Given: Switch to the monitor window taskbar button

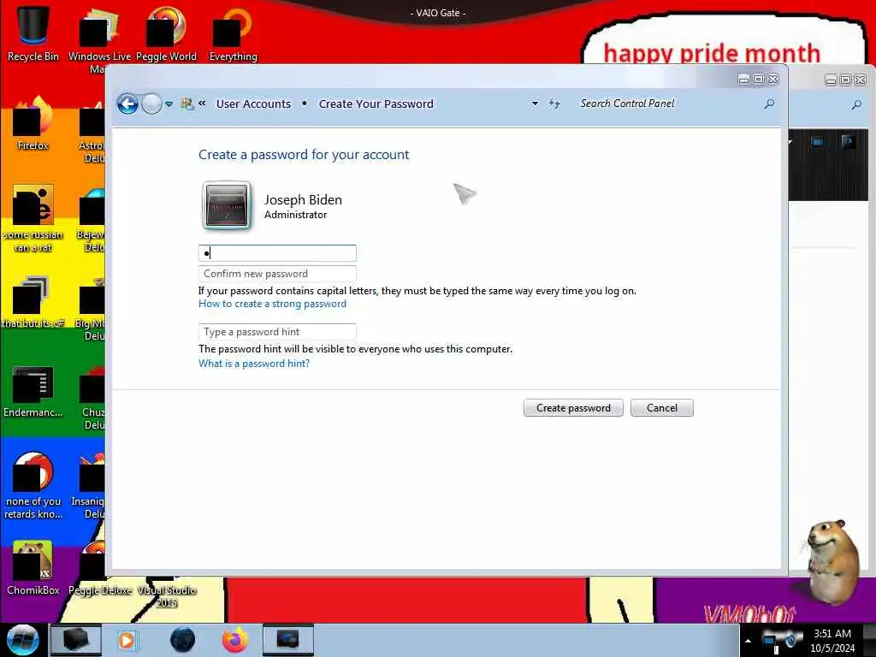Looking at the screenshot, I should [x=287, y=640].
